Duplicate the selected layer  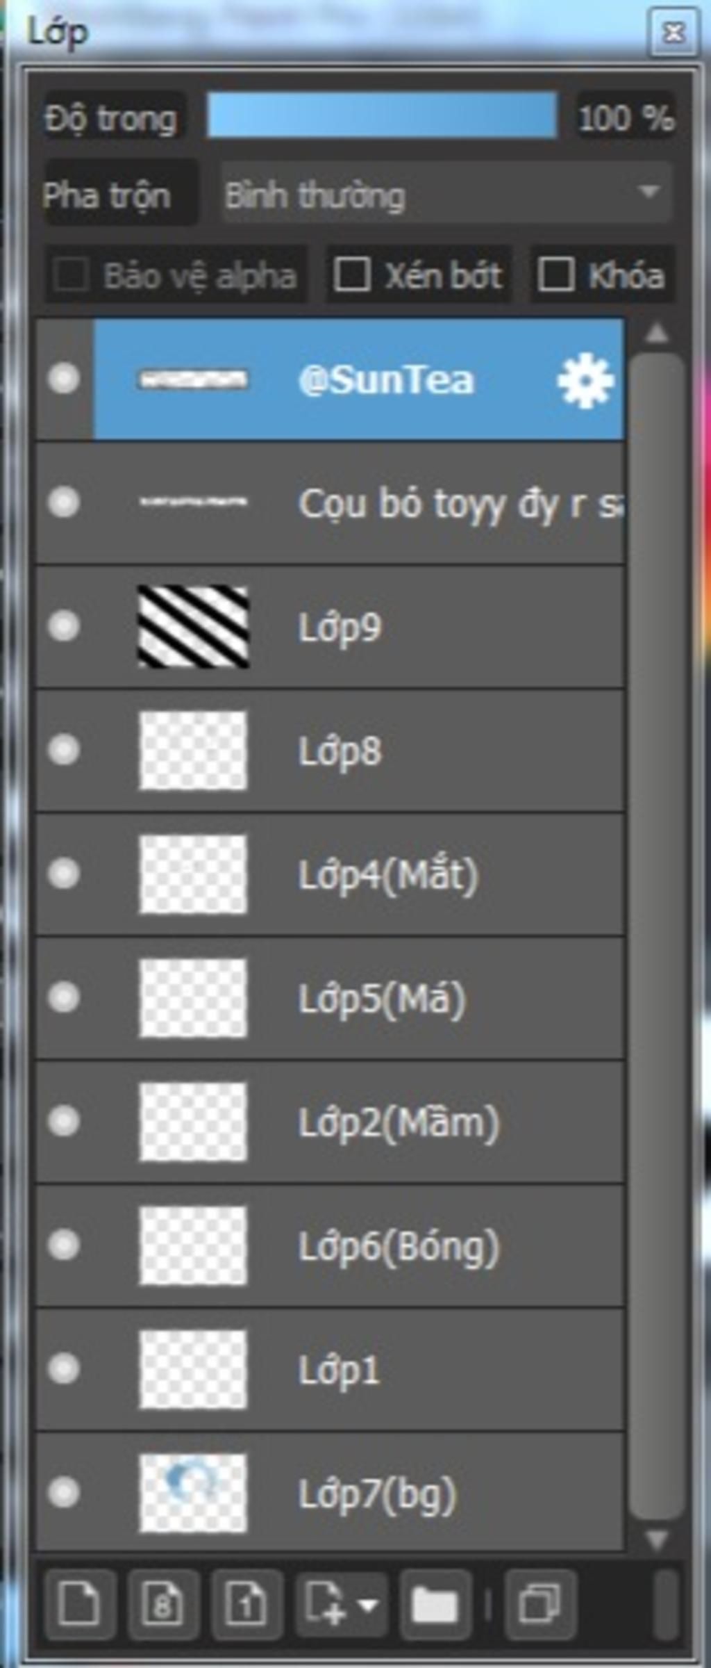pos(540,1604)
